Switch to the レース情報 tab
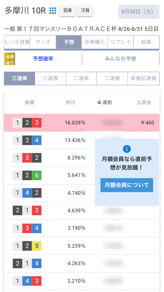The width and height of the screenshot is (164, 292). tap(17, 42)
